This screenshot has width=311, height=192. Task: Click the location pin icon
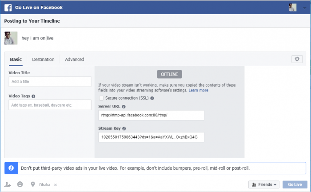click(32, 184)
